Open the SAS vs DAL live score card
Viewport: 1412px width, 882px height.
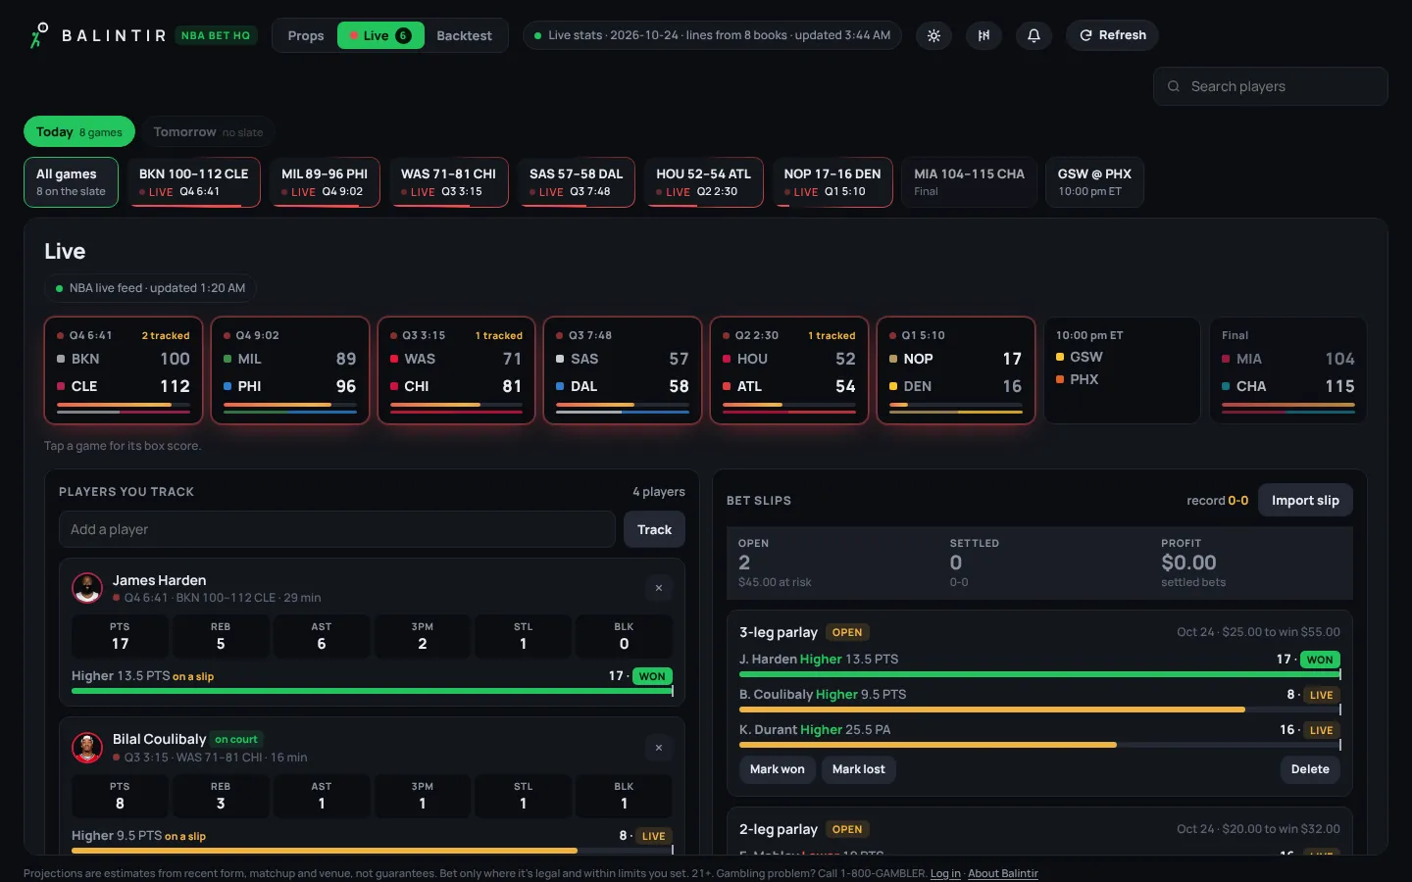[623, 370]
